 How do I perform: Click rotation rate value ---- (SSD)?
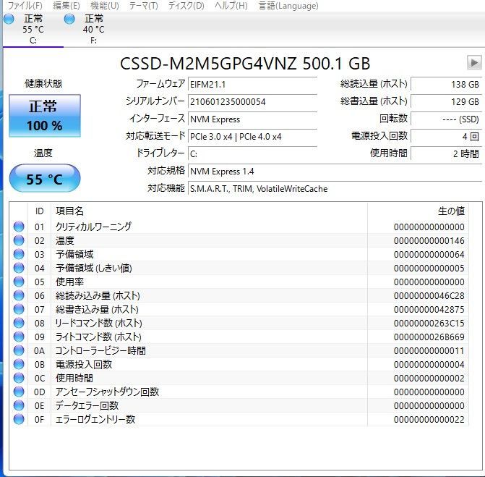click(446, 119)
